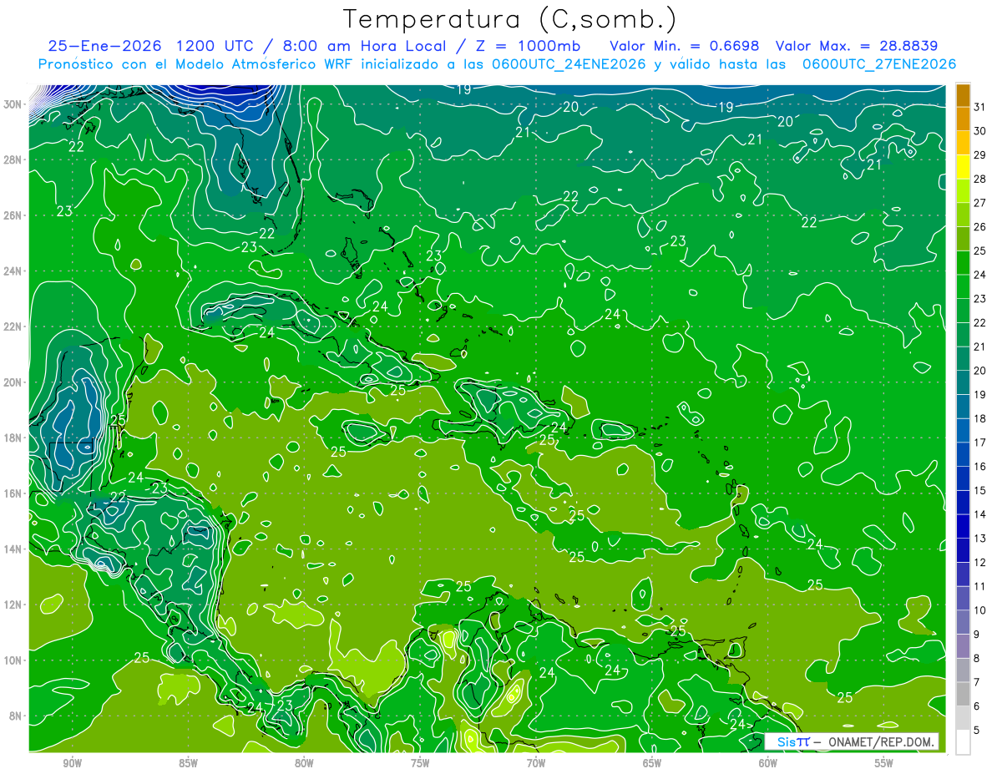This screenshot has width=1002, height=774.
Task: Pick the orange colorbar segment between 30 and 31
Action: coord(963,119)
